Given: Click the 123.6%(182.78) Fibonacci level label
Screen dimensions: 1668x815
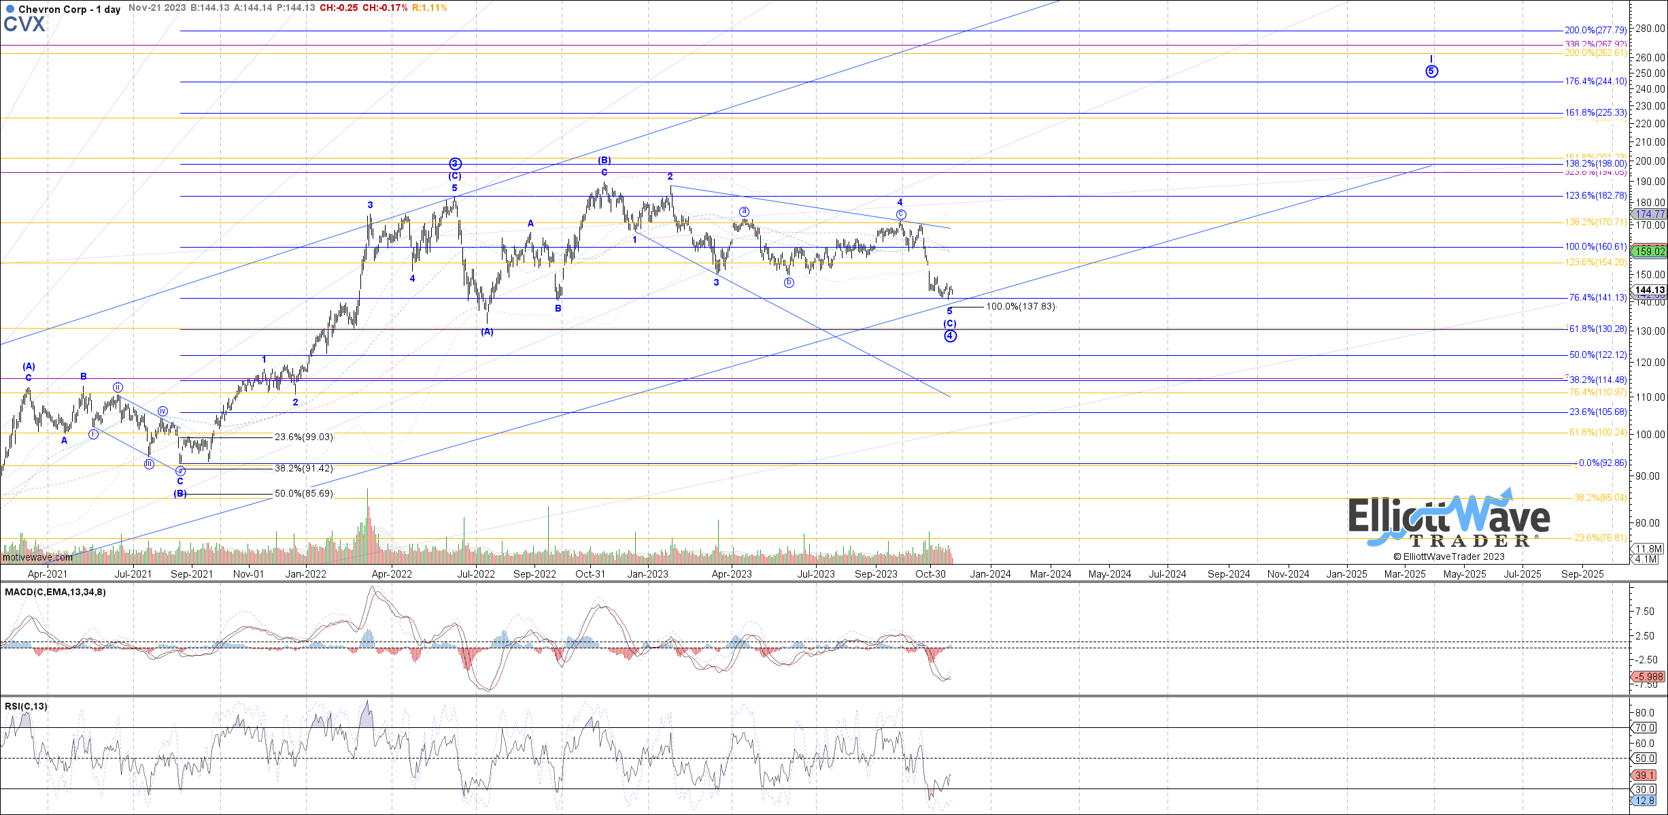Looking at the screenshot, I should (1595, 196).
